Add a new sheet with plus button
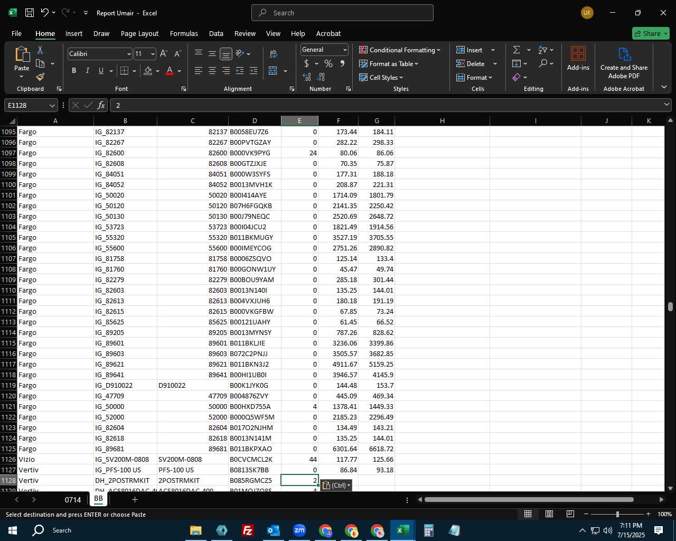Image resolution: width=676 pixels, height=541 pixels. [135, 499]
